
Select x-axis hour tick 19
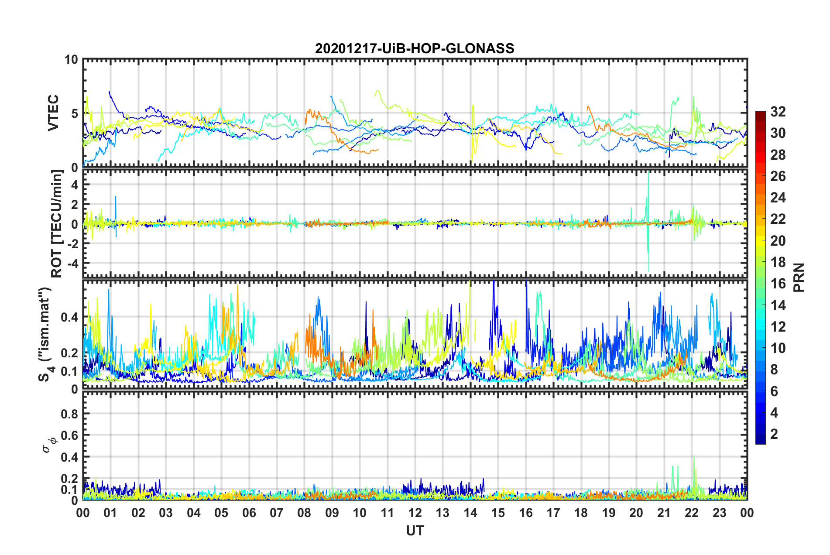point(609,513)
